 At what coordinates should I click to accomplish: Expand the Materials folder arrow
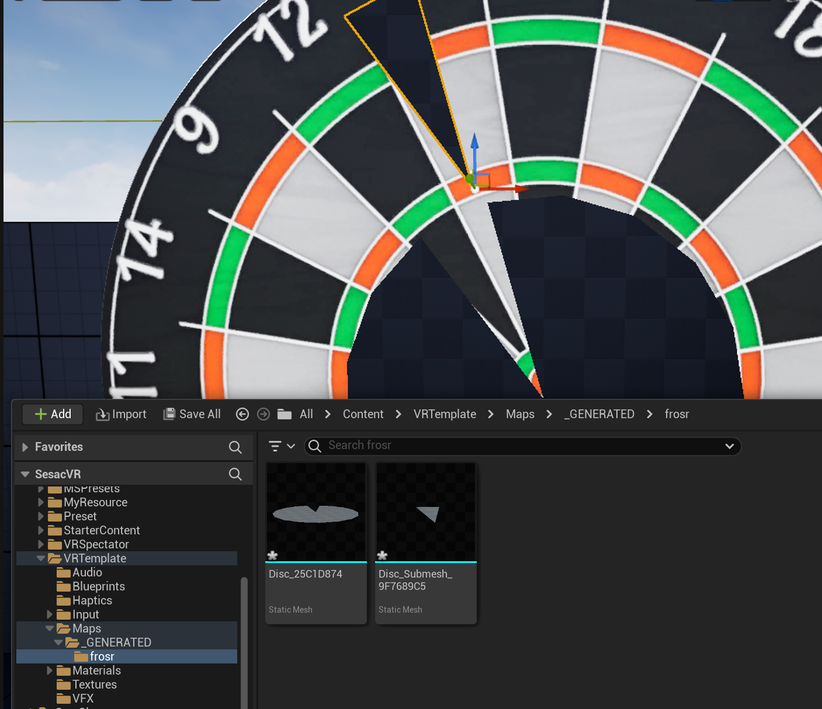(x=50, y=670)
